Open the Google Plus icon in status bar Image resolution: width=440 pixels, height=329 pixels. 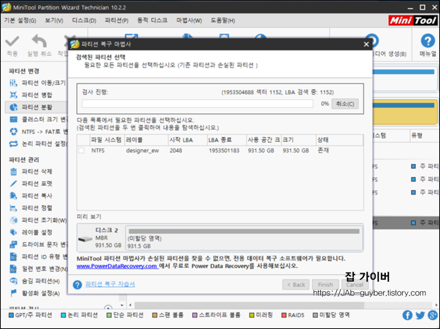coord(432,315)
